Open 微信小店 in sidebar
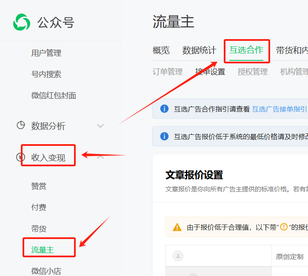The width and height of the screenshot is (308, 276). click(46, 271)
